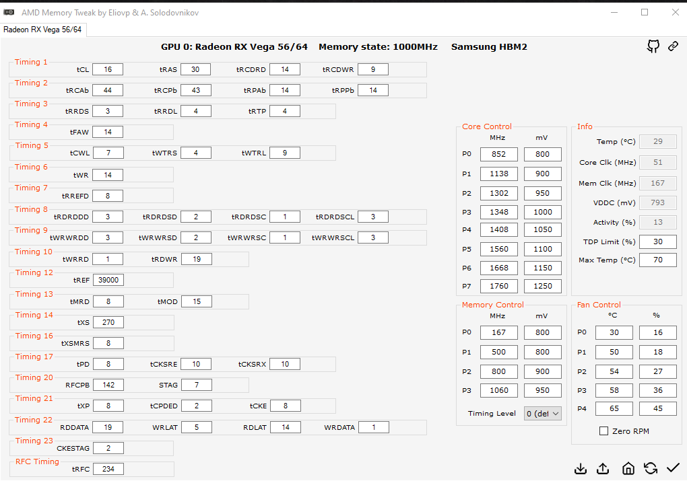
Task: Edit the tRCDRD value field
Action: click(x=285, y=69)
